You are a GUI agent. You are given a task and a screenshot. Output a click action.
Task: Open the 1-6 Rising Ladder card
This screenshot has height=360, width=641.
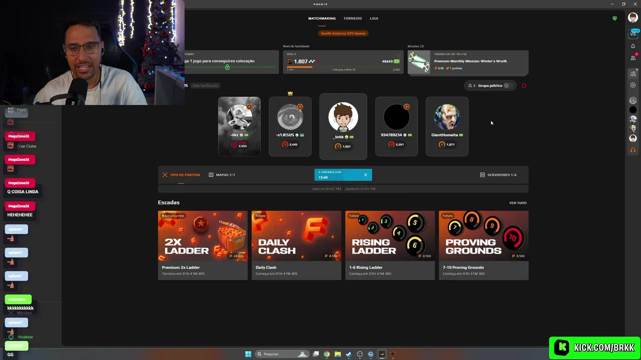(x=390, y=245)
